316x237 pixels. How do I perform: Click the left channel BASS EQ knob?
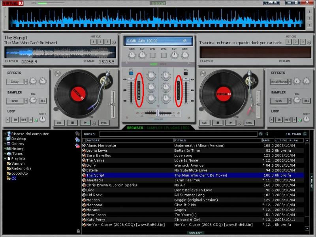(151, 98)
